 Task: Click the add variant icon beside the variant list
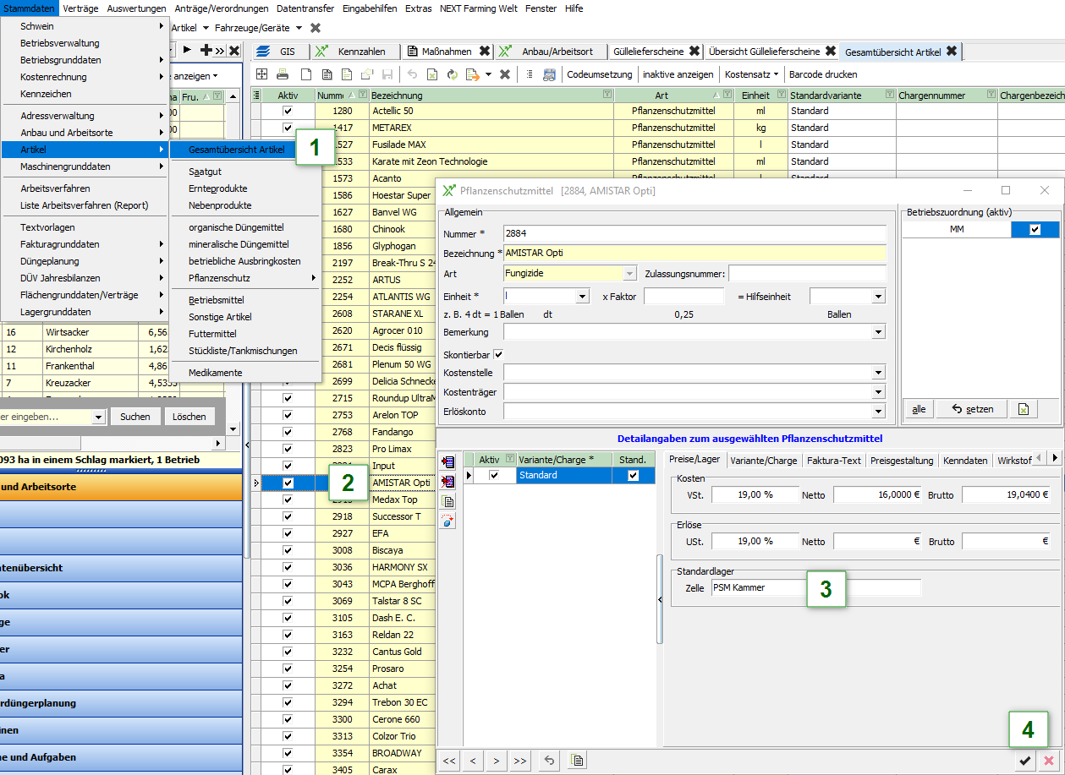pyautogui.click(x=448, y=461)
